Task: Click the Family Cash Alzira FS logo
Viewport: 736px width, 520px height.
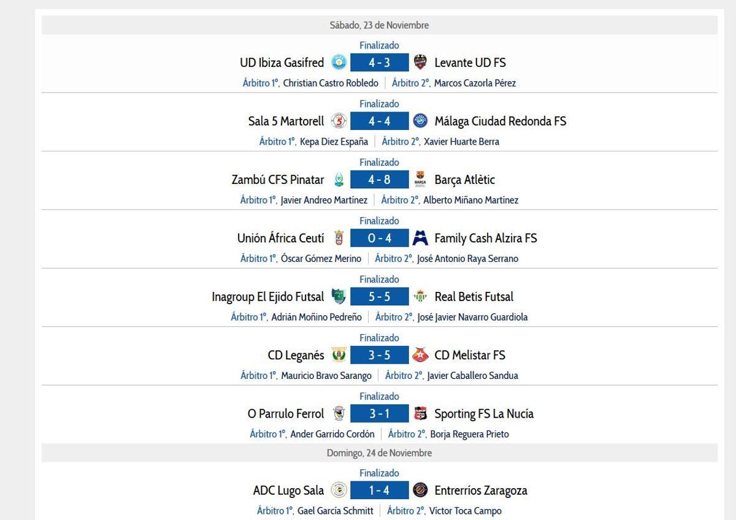Action: [x=420, y=238]
